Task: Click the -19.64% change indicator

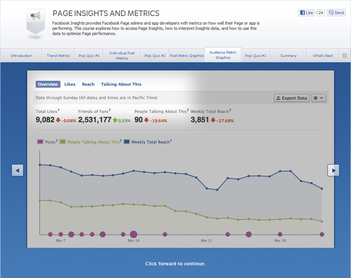Action: coord(156,120)
